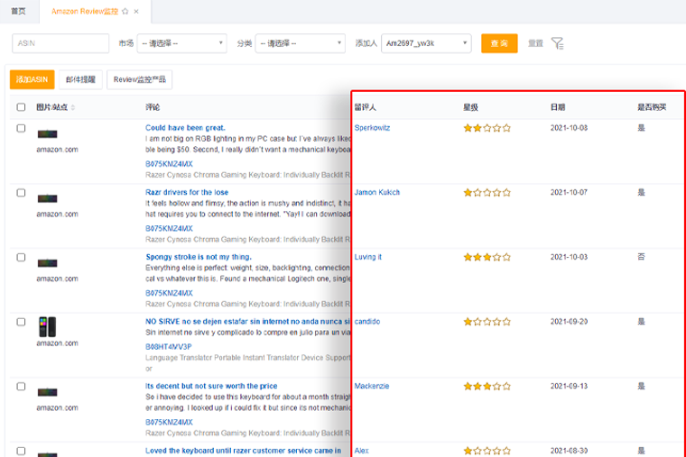Toggle the select-all checkbox in table header
686x457 pixels.
pos(21,107)
